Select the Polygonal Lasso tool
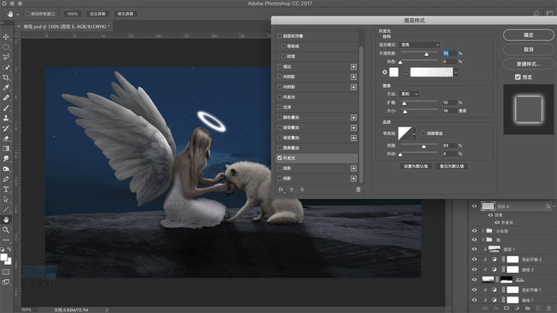Viewport: 557px width, 313px height. coord(6,57)
